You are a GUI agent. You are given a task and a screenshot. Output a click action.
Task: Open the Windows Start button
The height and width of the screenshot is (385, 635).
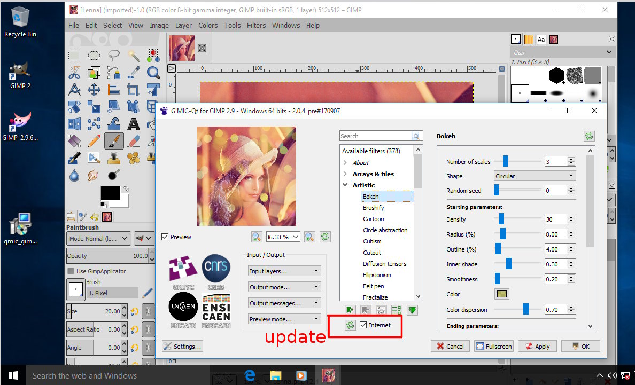coord(13,375)
